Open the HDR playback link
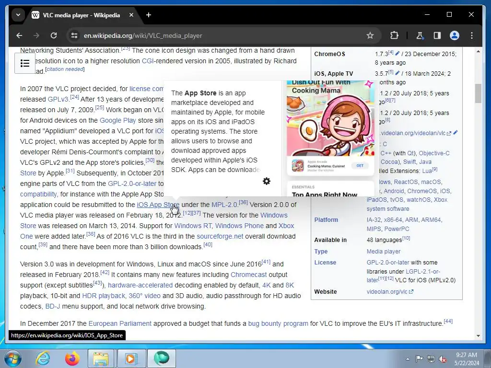Screen dimensions: 491x368 pos(104,296)
